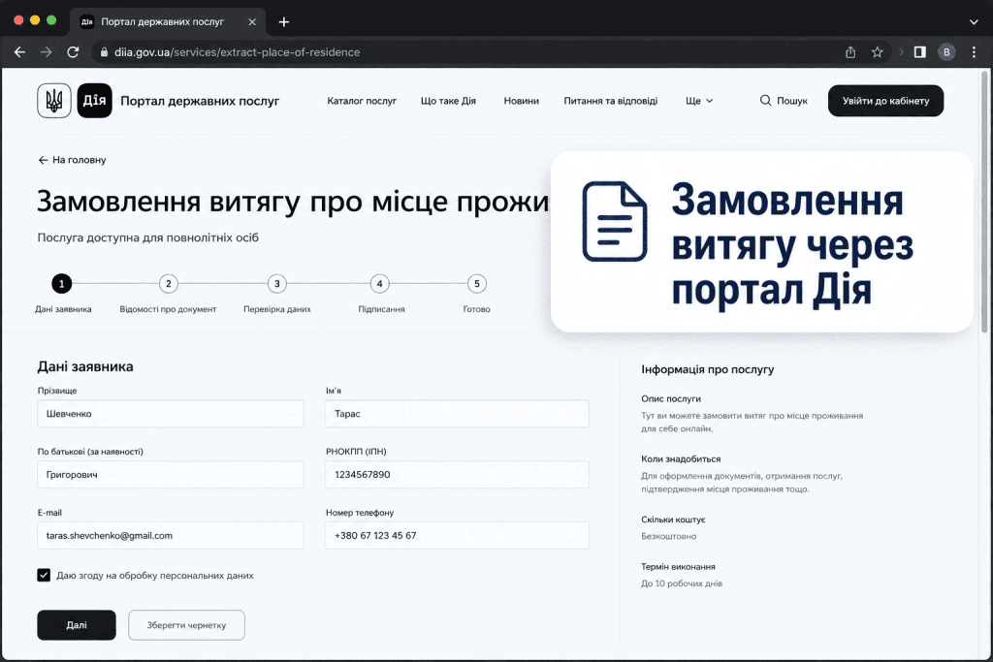Viewport: 993px width, 662px height.
Task: Open Питання та відповіді menu item
Action: click(611, 101)
